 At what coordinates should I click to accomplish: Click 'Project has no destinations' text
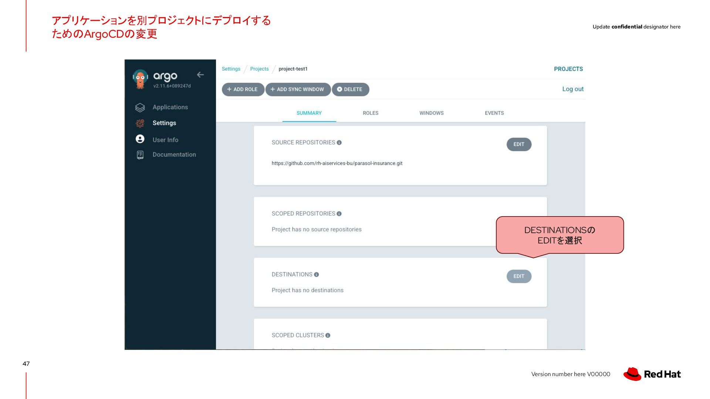pyautogui.click(x=307, y=290)
